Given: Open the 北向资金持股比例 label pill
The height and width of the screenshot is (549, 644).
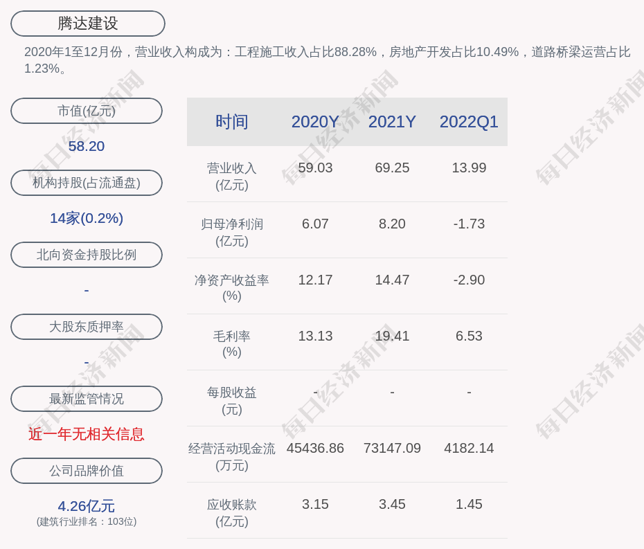Looking at the screenshot, I should (87, 255).
